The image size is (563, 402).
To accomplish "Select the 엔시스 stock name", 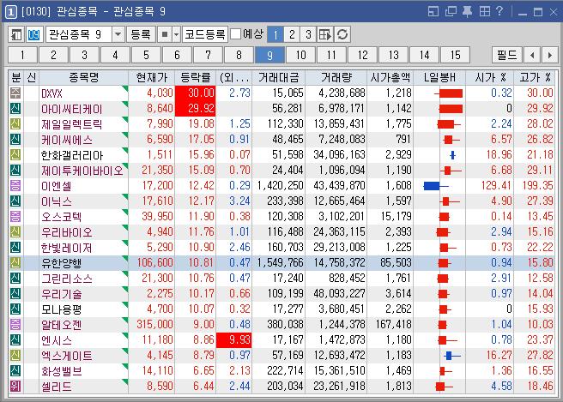I will [x=57, y=340].
